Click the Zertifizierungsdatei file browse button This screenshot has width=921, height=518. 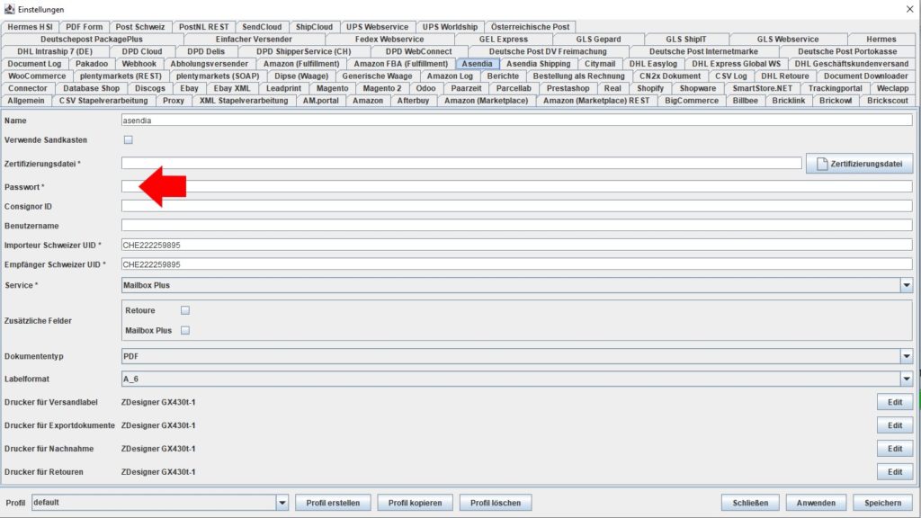tap(859, 164)
